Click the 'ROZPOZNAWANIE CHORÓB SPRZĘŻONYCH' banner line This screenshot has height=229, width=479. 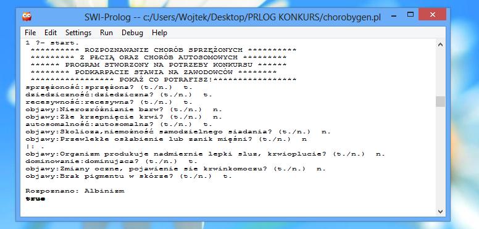coord(164,50)
